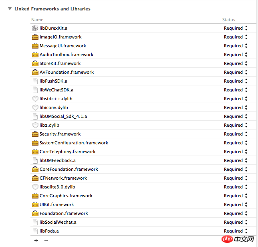Click the libPushSDK.a file icon
Viewport: 258px width, 247px height.
(35, 81)
